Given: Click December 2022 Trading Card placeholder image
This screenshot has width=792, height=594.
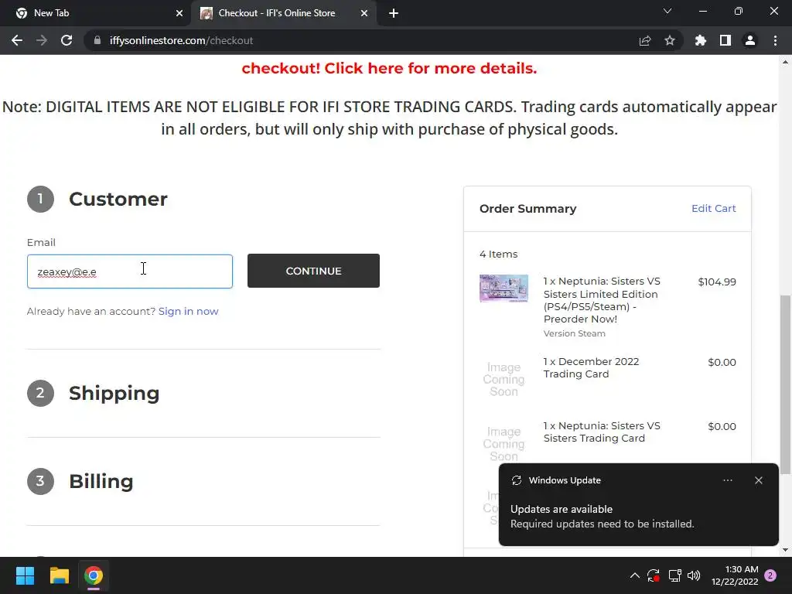Looking at the screenshot, I should [504, 379].
